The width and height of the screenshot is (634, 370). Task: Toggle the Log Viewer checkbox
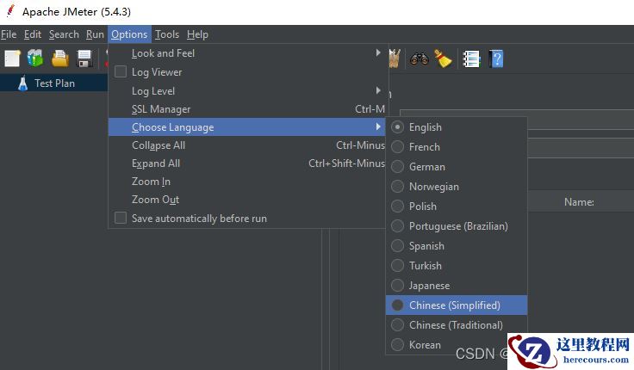click(x=121, y=72)
